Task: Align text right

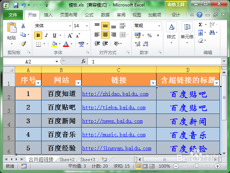Action: tap(113, 35)
